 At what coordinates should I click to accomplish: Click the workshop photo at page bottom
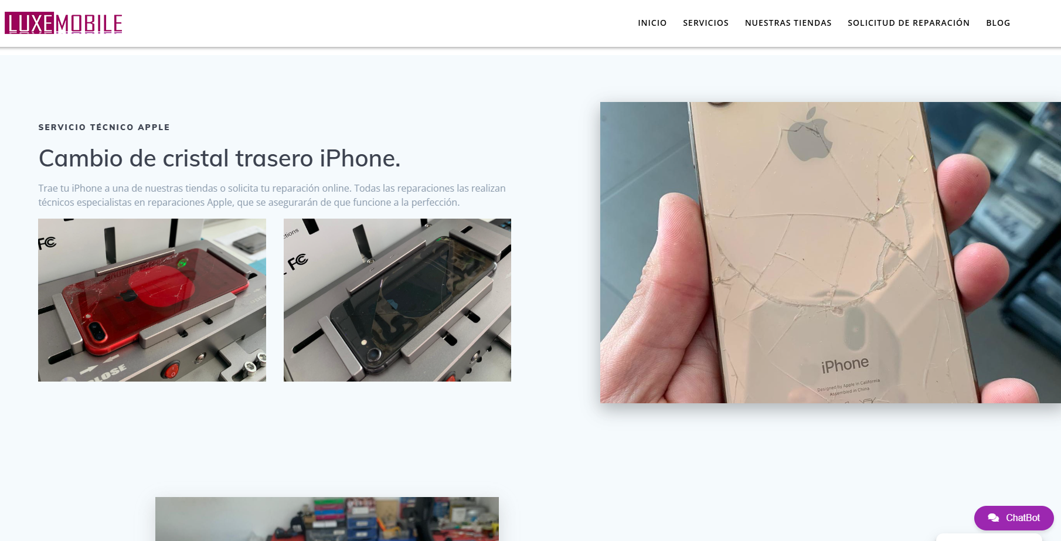[327, 519]
